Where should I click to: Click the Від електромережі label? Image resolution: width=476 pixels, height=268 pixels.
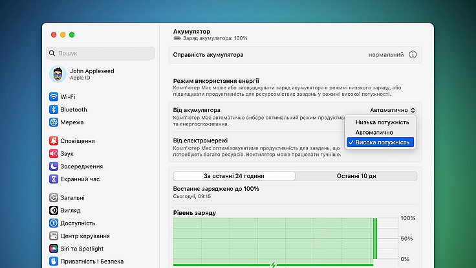pos(200,140)
